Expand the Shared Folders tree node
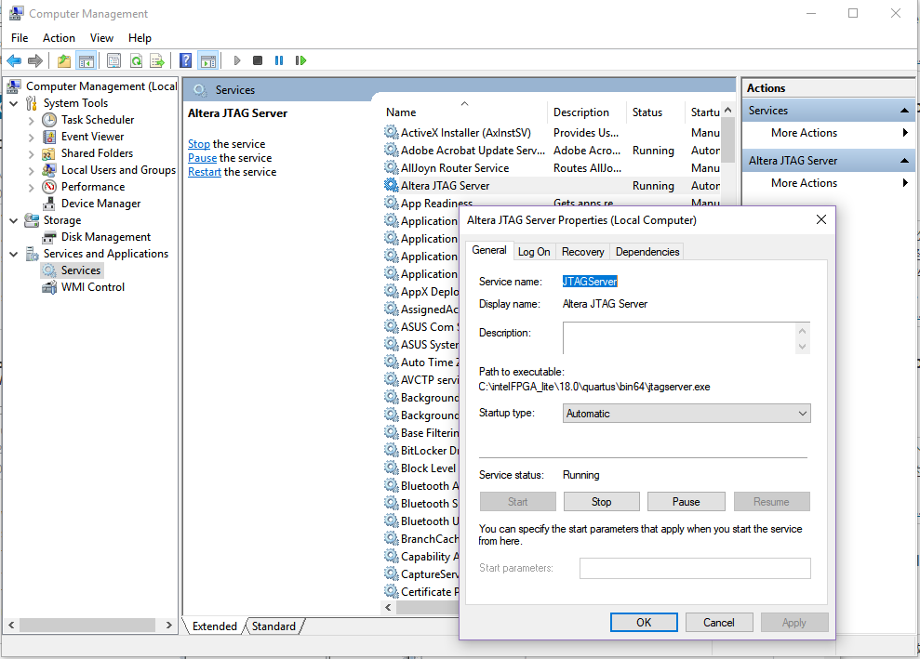The image size is (920, 659). (31, 154)
